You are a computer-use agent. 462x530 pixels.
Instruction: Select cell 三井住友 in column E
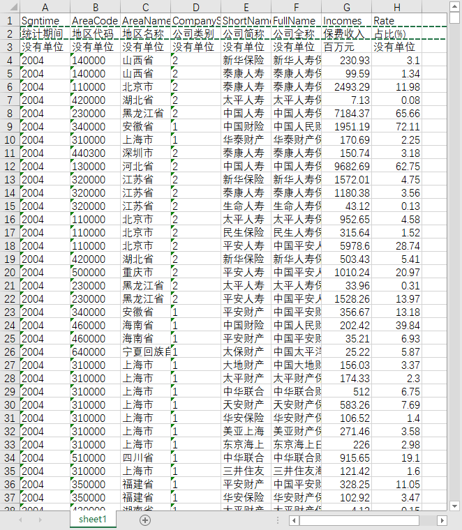pos(246,471)
